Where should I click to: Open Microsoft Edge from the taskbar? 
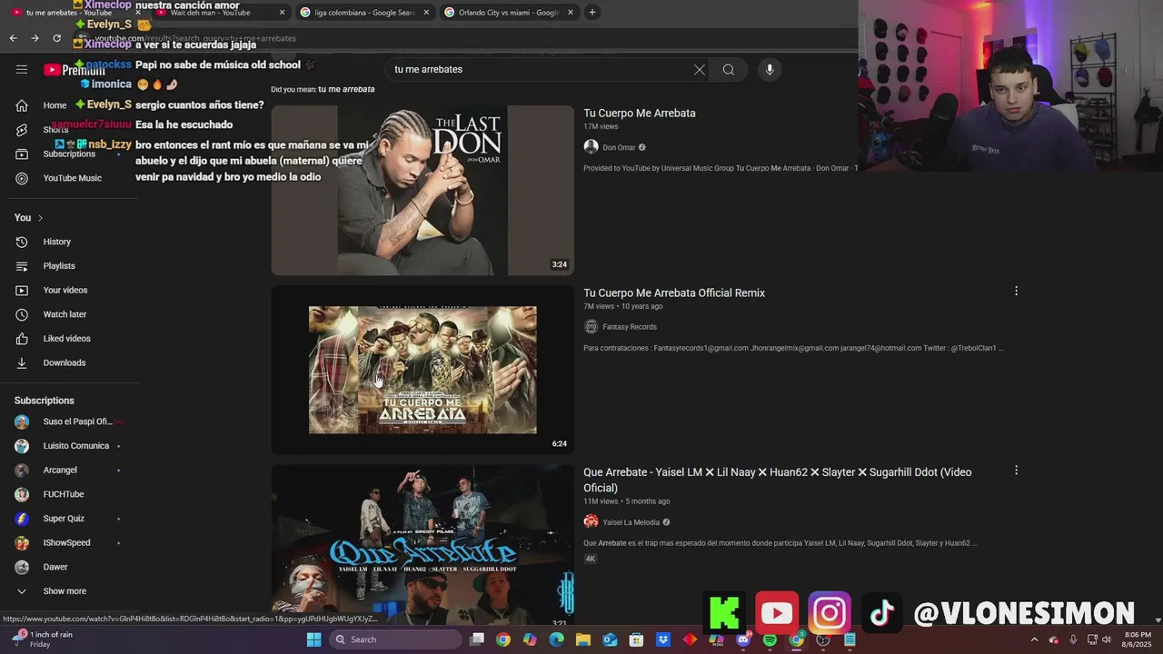556,639
